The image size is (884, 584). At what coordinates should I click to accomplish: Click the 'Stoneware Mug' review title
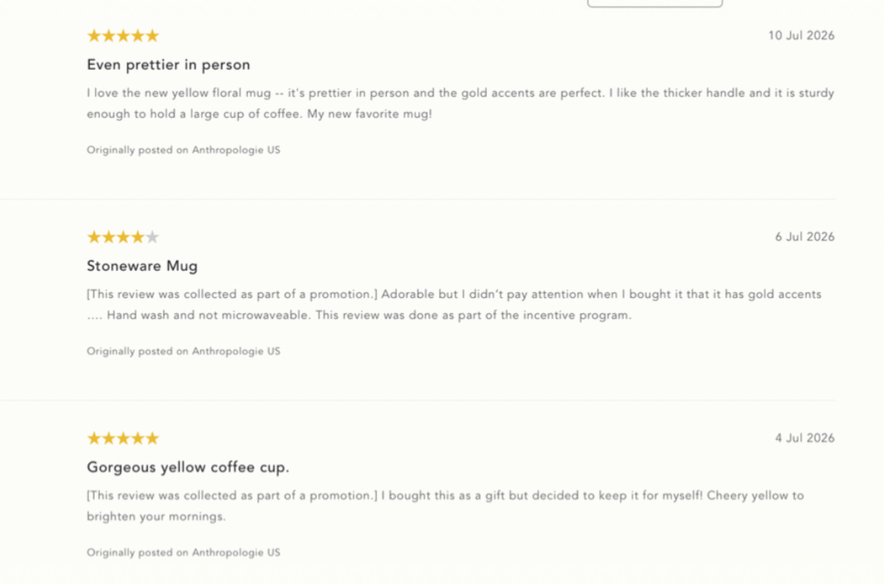click(x=142, y=266)
